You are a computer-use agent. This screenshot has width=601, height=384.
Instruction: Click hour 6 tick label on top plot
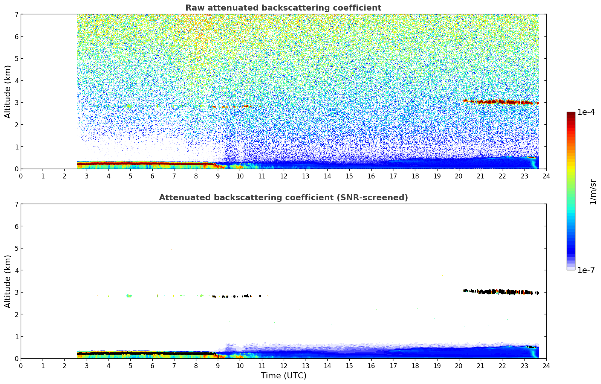coord(152,176)
